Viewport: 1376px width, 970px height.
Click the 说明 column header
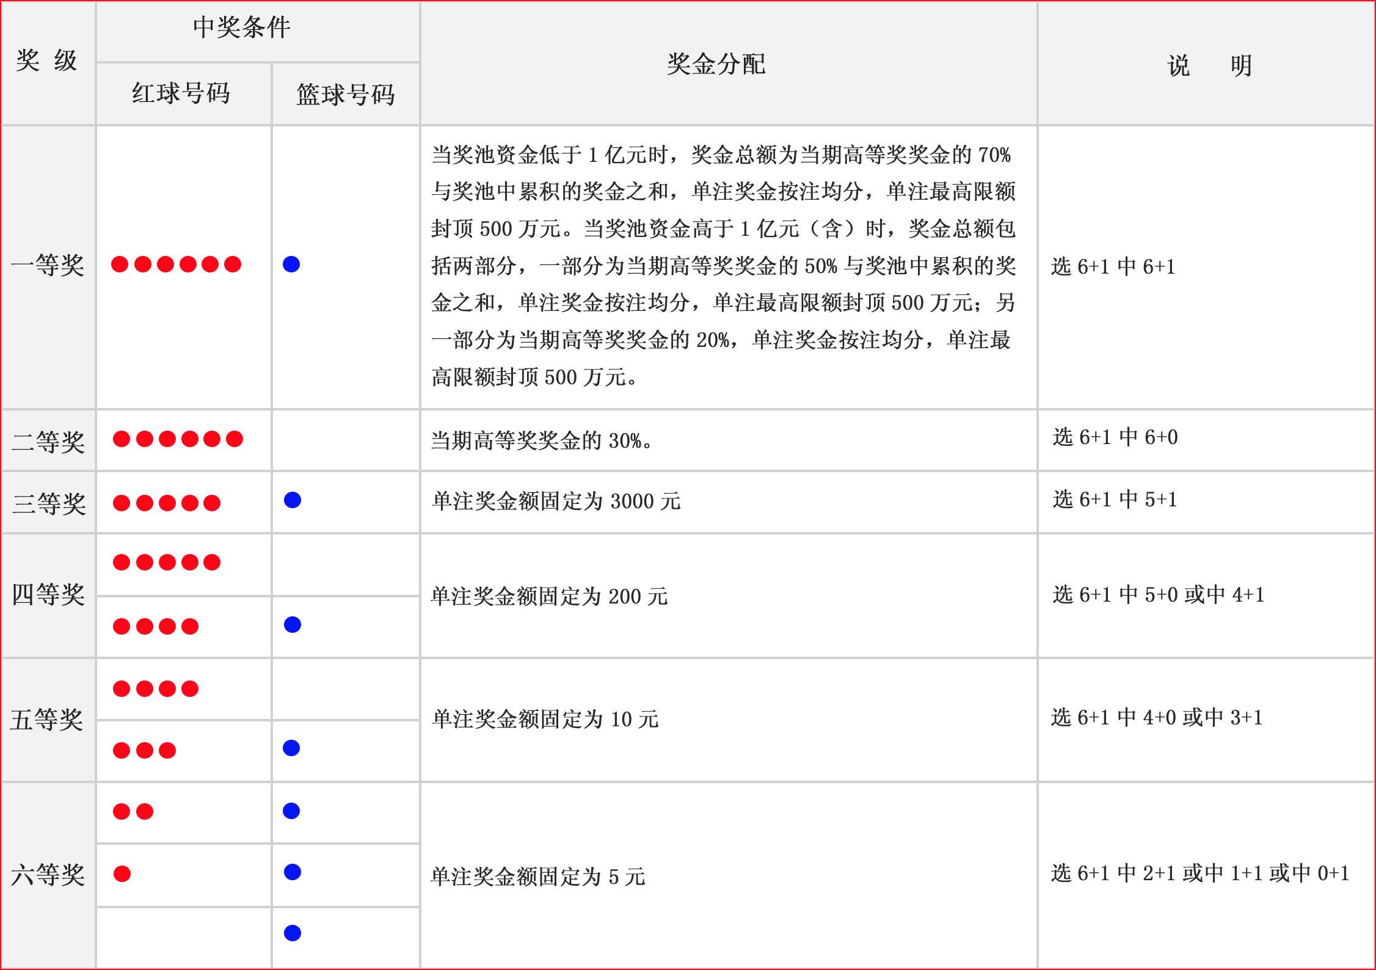1209,65
